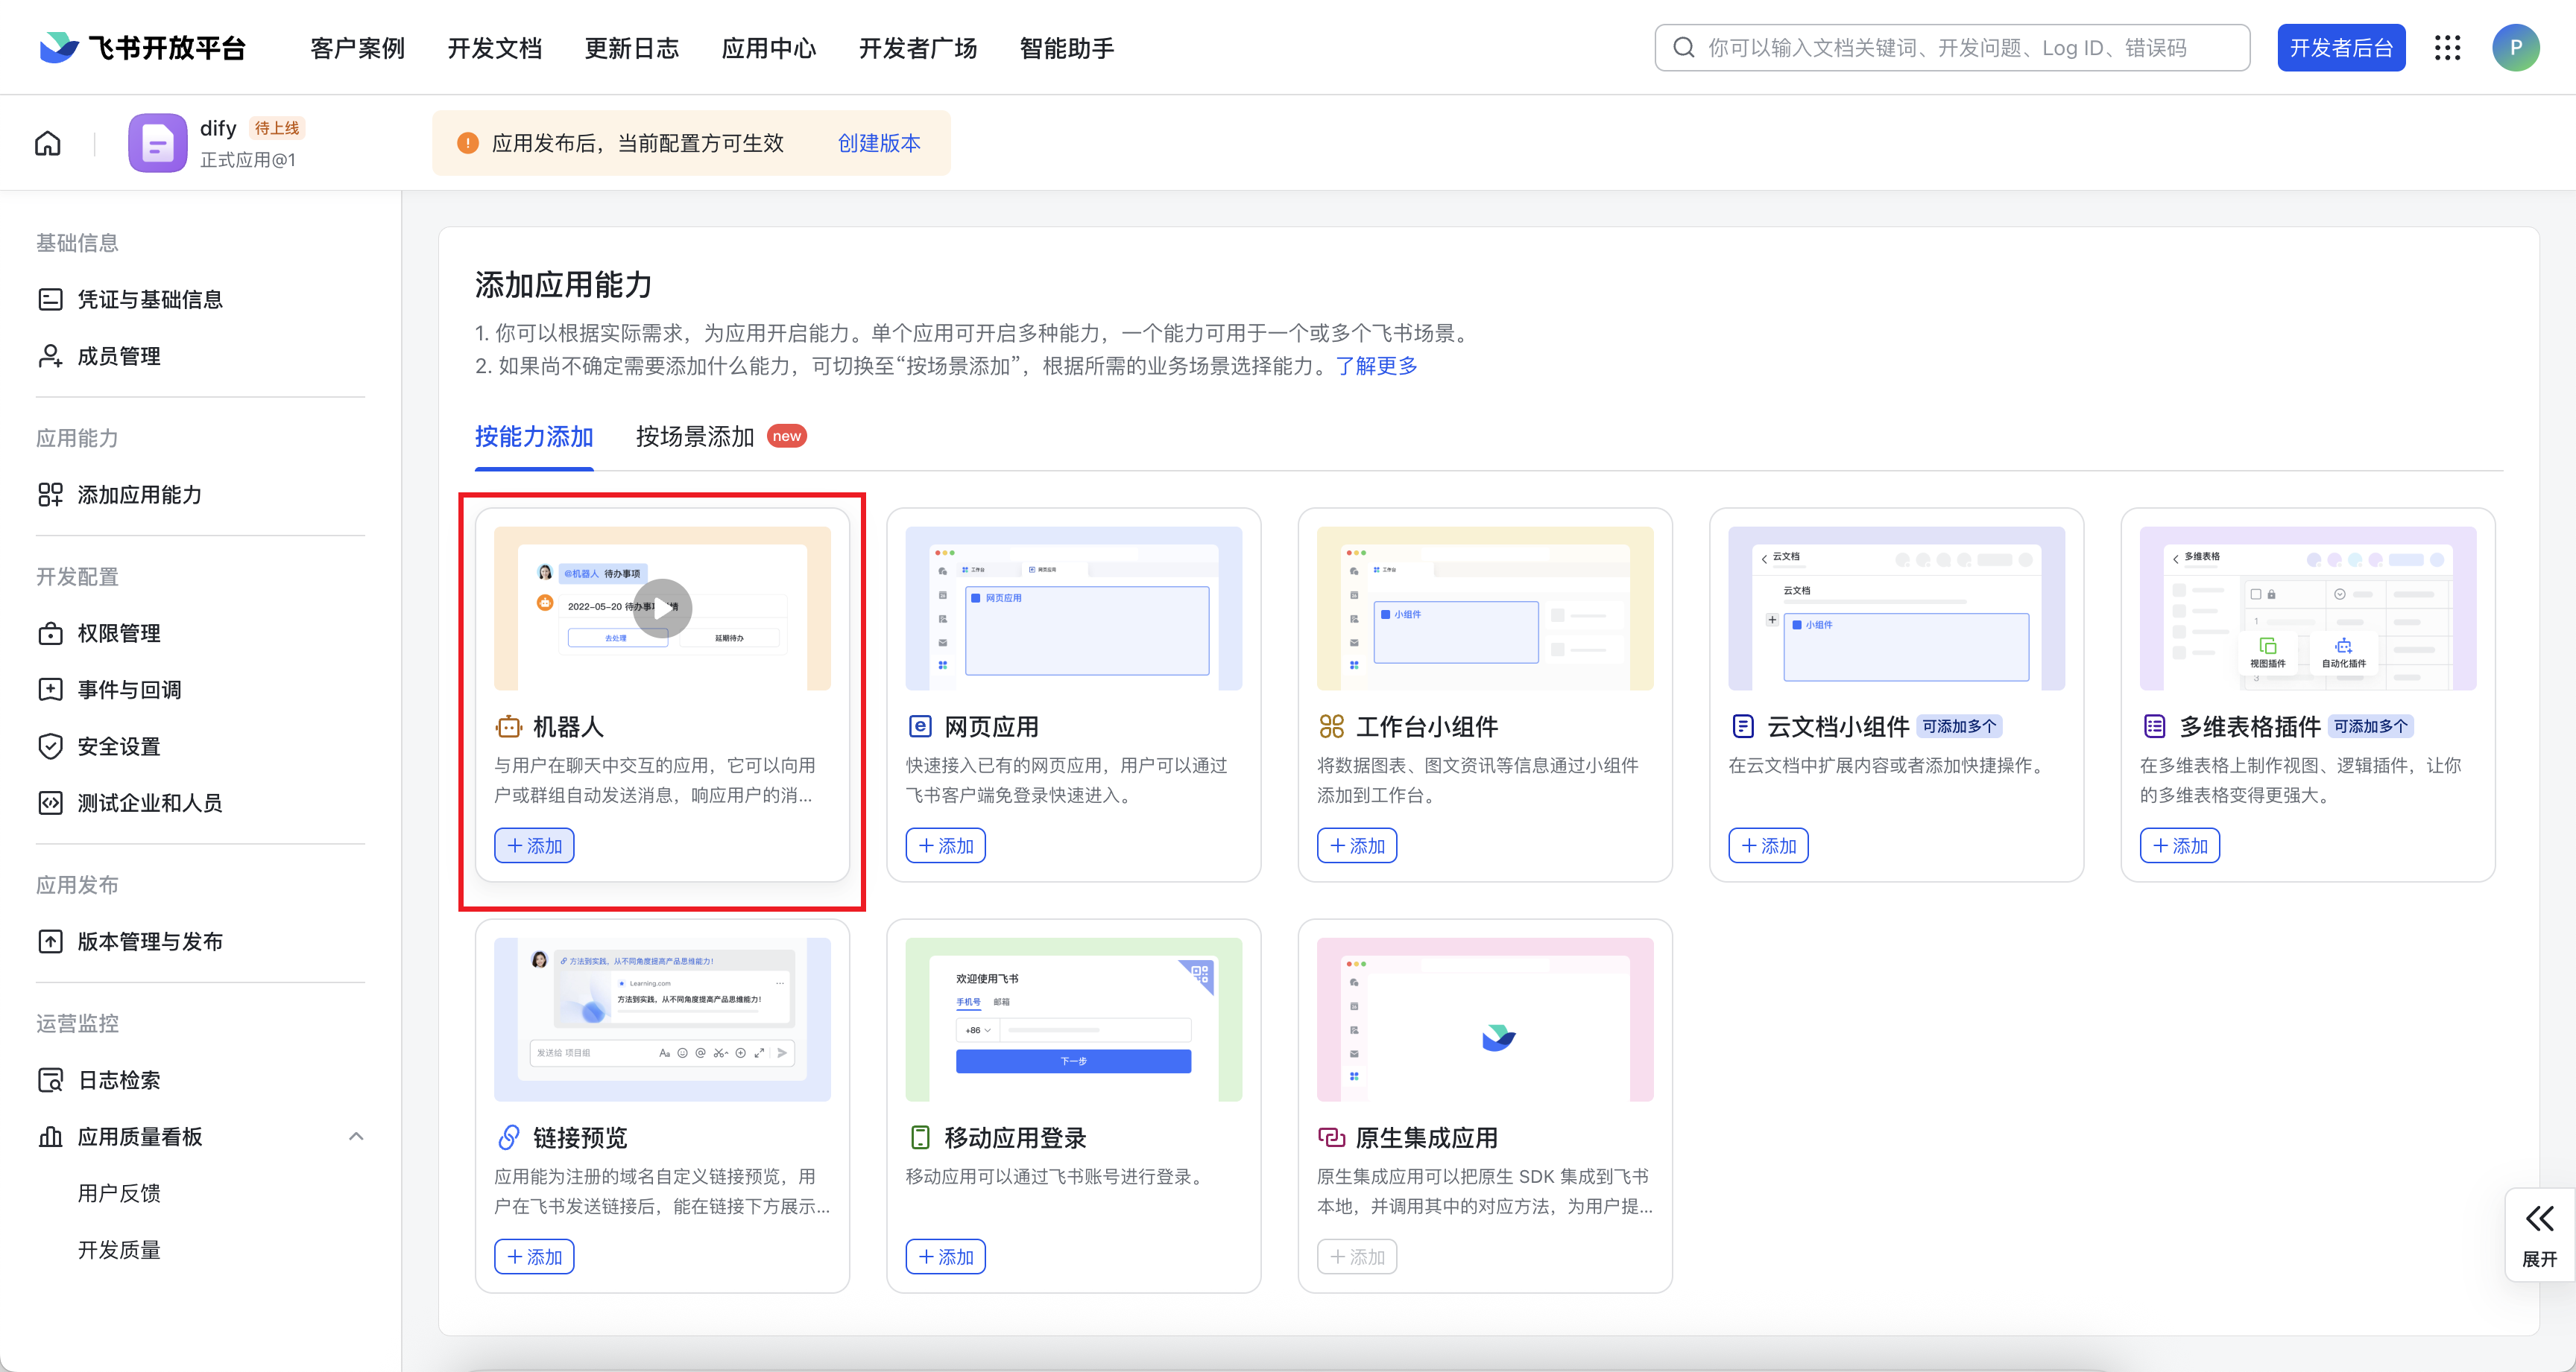
Task: Add the 网页应用 capability
Action: (x=945, y=845)
